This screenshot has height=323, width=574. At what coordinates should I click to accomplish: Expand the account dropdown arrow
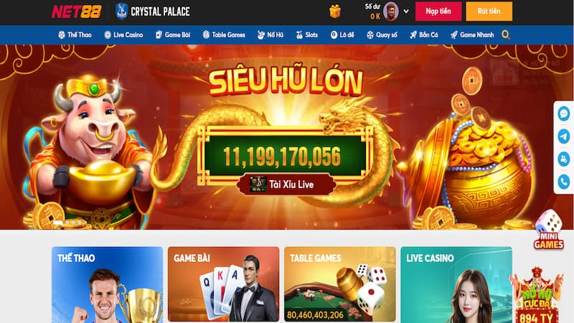[406, 11]
